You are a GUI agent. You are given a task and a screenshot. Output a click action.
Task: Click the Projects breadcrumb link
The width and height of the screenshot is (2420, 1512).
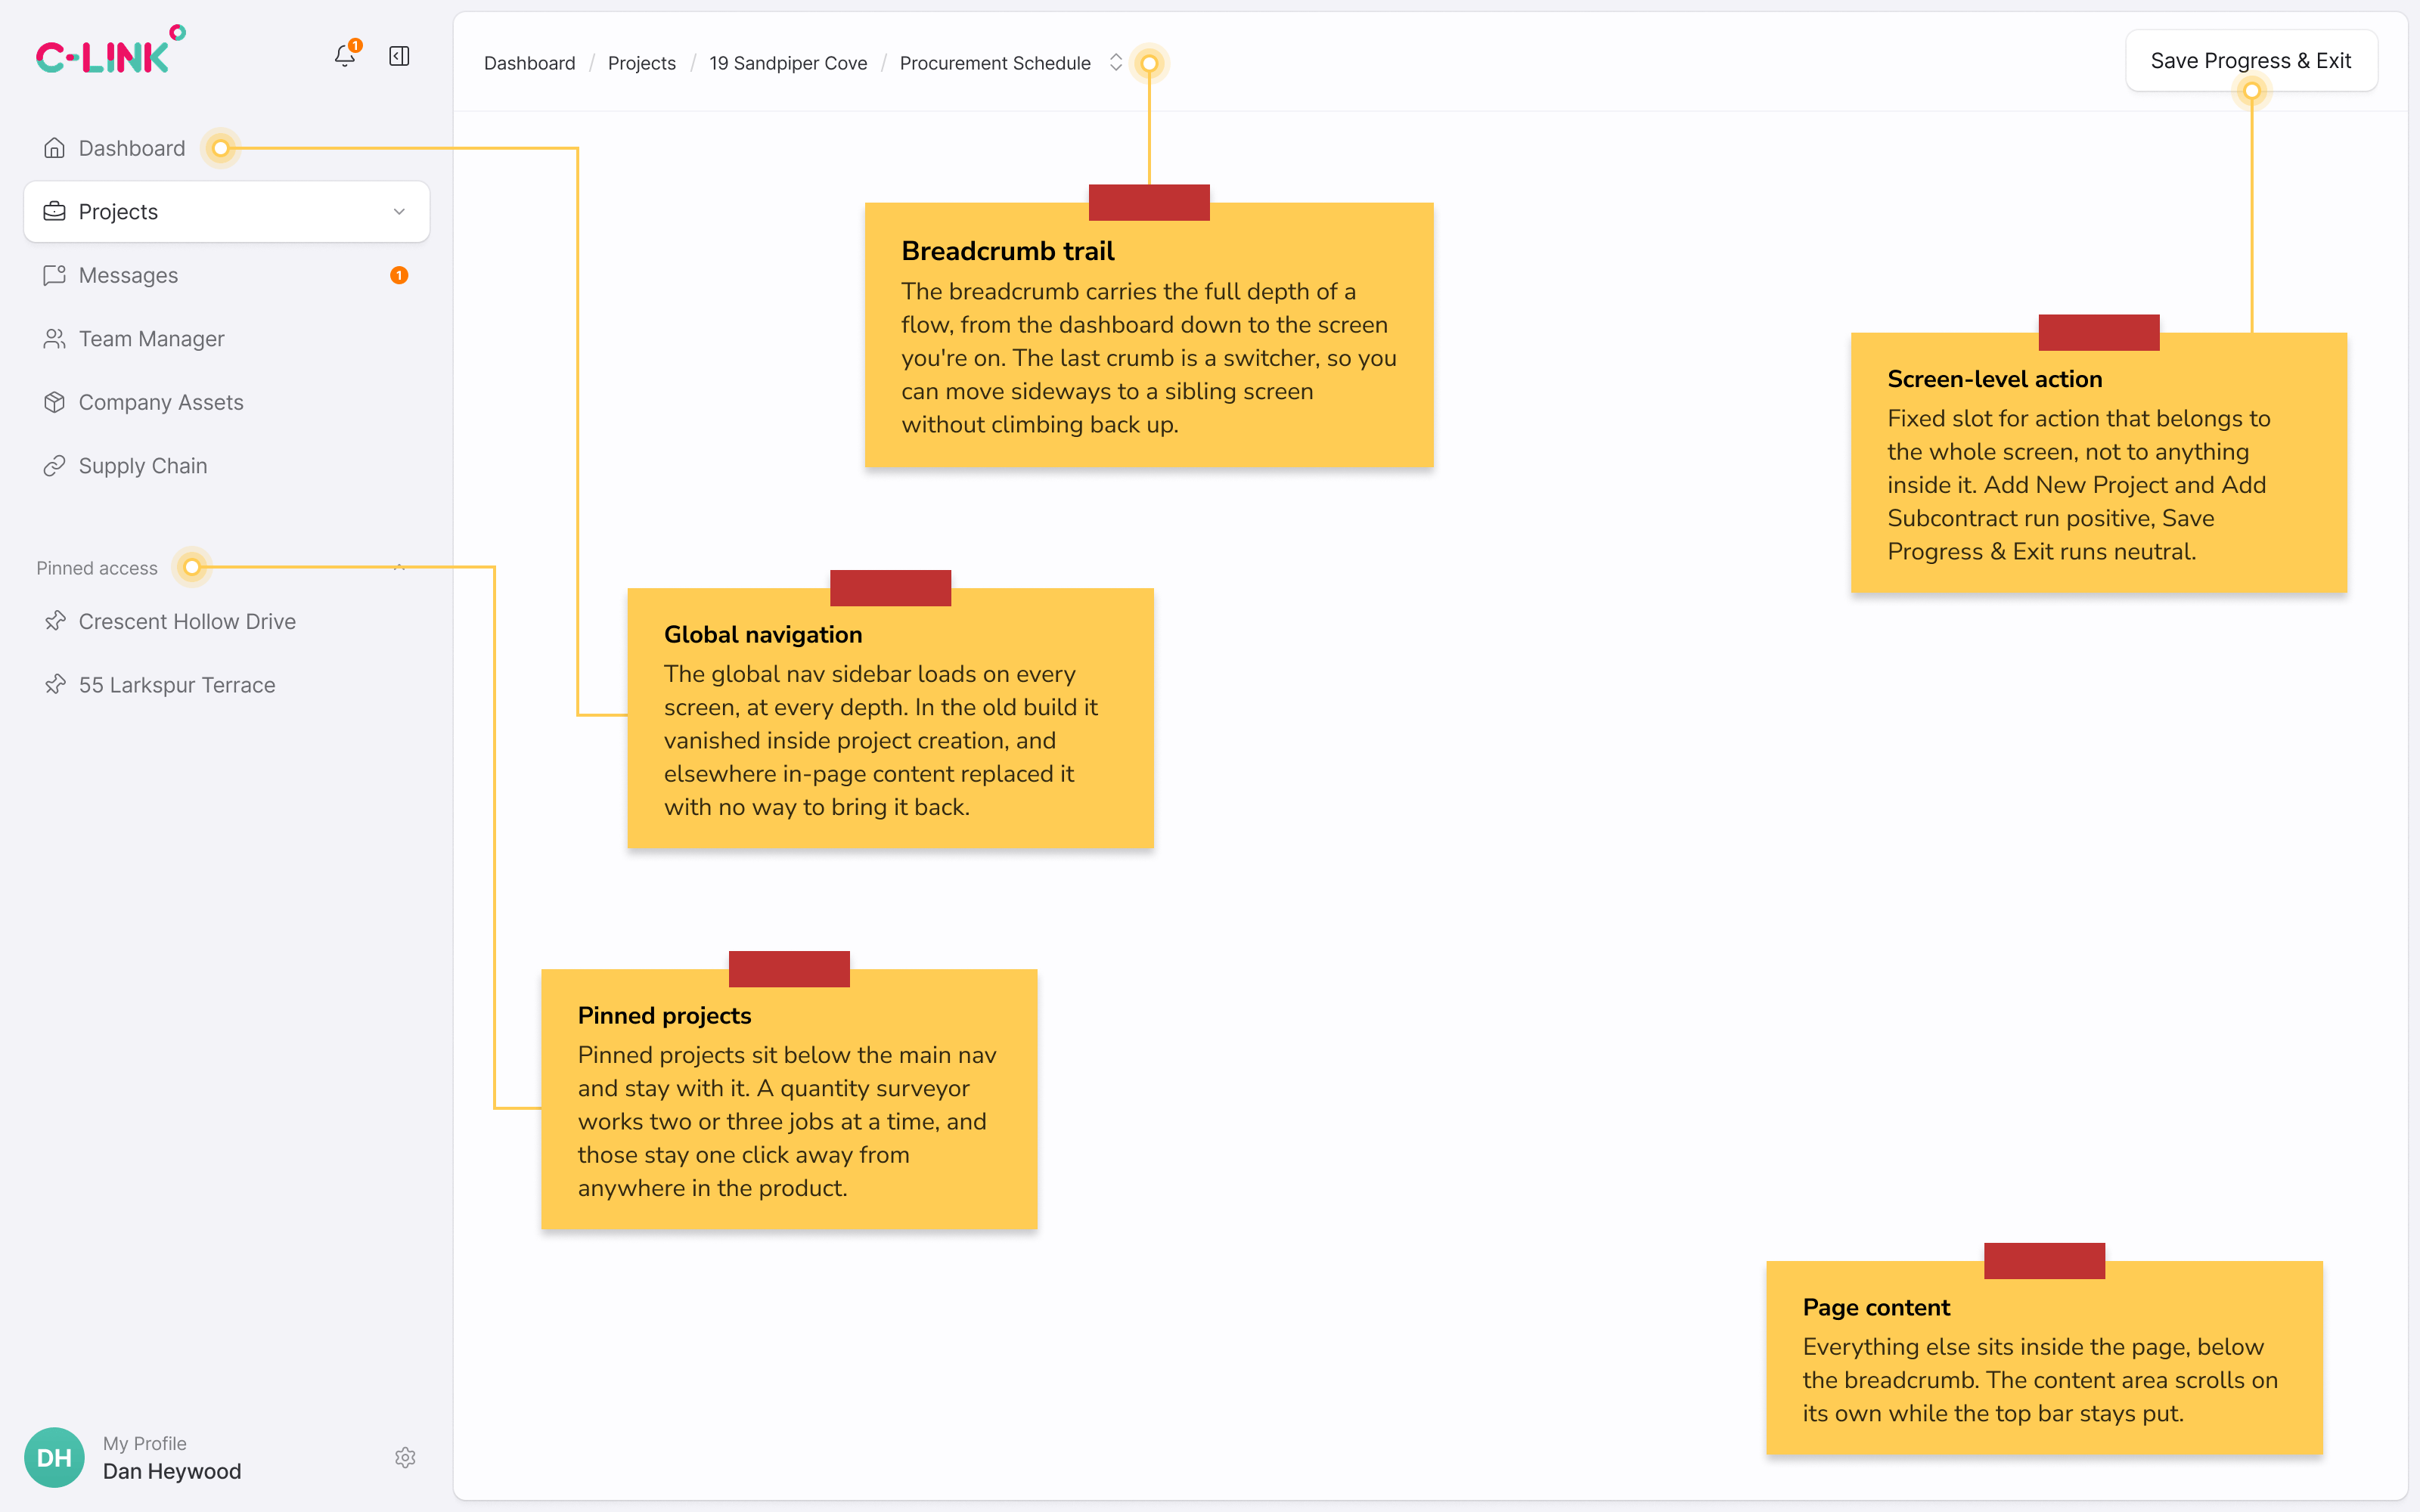pyautogui.click(x=642, y=63)
